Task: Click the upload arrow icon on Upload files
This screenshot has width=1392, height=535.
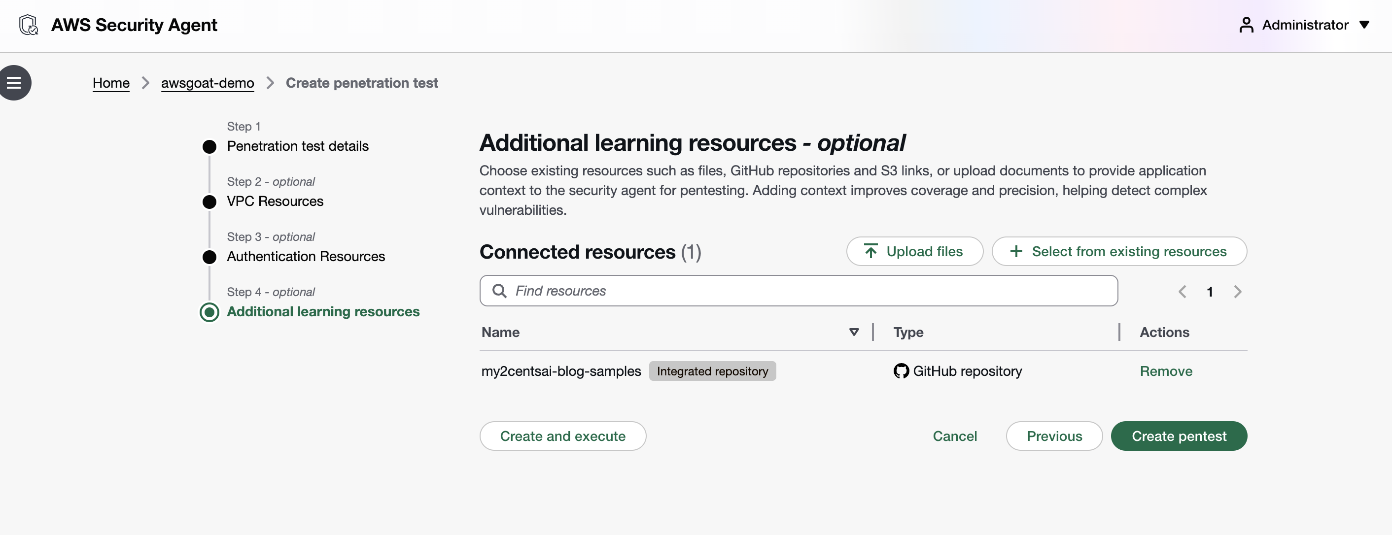Action: pyautogui.click(x=870, y=251)
